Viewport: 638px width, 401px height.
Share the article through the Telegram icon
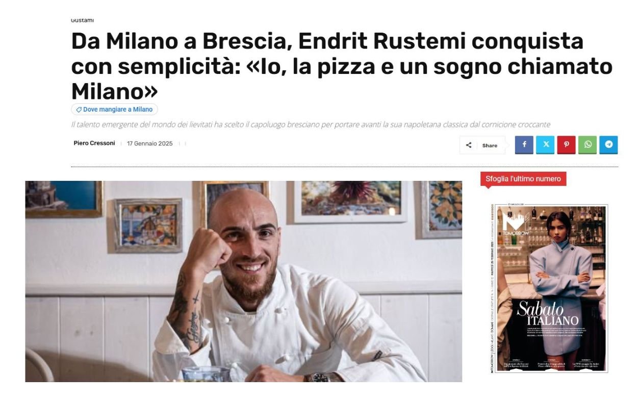pyautogui.click(x=608, y=145)
